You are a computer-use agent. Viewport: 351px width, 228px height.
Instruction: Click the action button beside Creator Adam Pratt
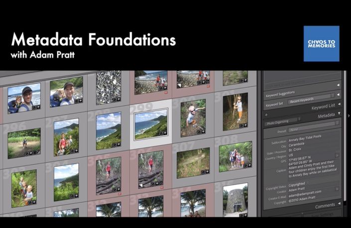click(x=337, y=189)
